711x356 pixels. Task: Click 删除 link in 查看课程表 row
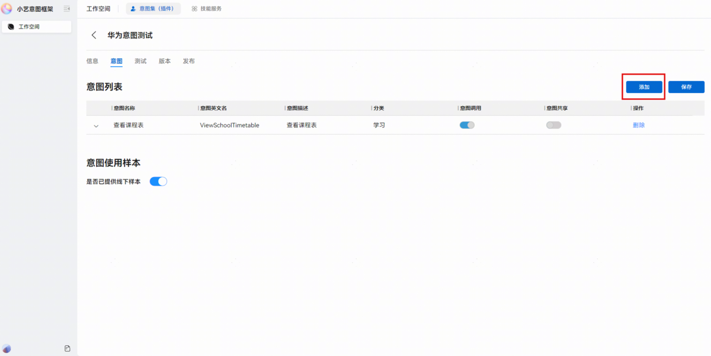[x=639, y=125]
